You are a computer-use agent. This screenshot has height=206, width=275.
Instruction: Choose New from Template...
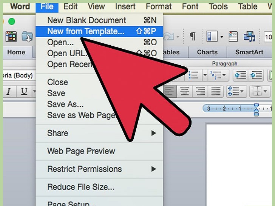[x=99, y=32]
